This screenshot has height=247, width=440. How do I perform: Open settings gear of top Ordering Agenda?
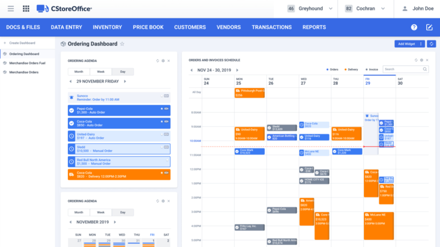[163, 61]
